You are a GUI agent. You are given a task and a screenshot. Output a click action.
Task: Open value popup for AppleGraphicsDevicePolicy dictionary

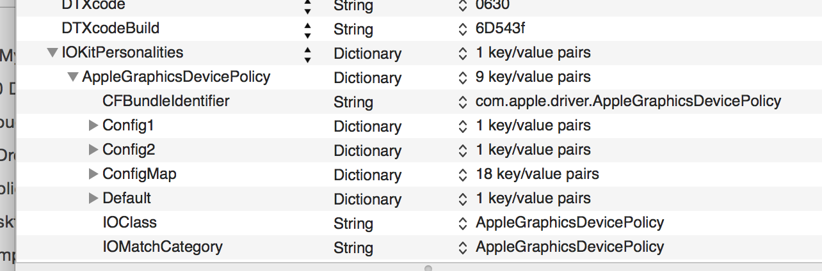[x=463, y=78]
